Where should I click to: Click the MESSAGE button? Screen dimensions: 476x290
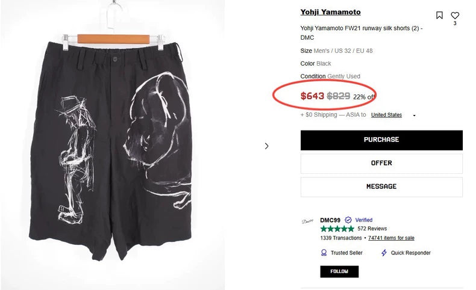(381, 187)
